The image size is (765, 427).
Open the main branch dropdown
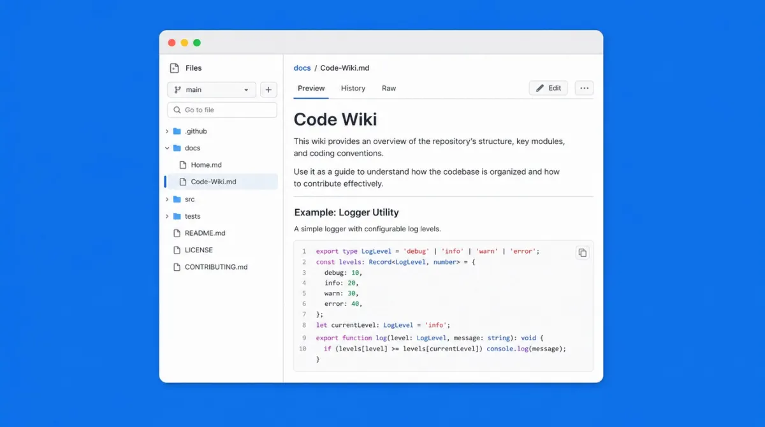click(x=212, y=90)
